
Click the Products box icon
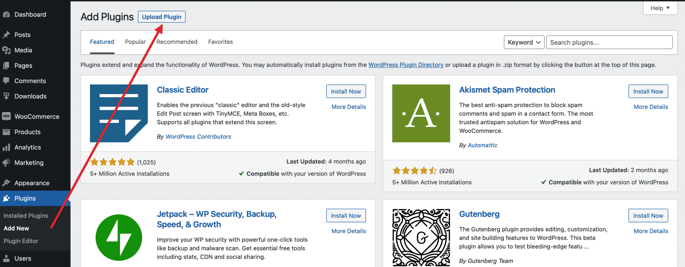coord(6,132)
